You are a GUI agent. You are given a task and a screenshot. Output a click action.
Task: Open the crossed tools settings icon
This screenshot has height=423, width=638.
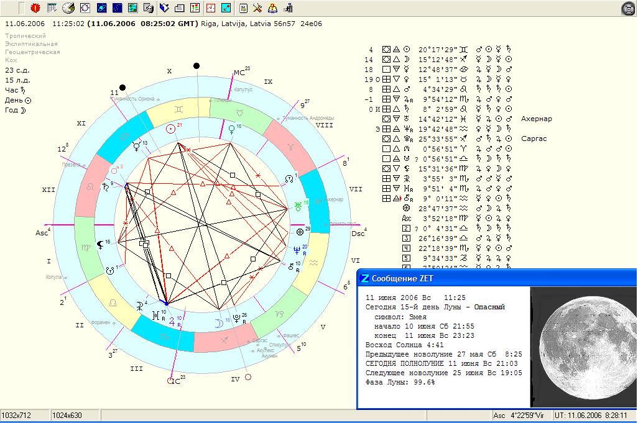[x=257, y=8]
